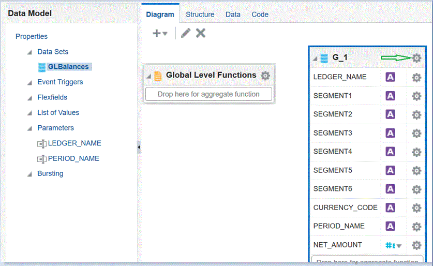Image resolution: width=433 pixels, height=266 pixels.
Task: Click the SEGMENT3 text data type icon
Action: [391, 133]
